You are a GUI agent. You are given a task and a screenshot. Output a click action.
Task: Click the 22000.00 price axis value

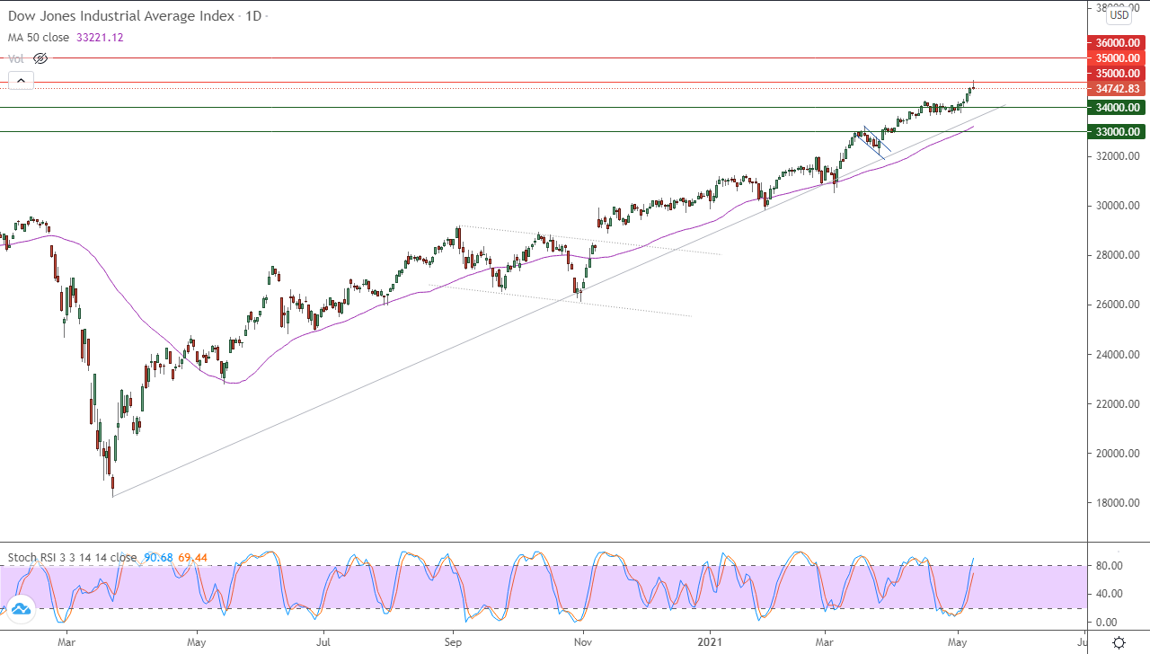click(x=1117, y=404)
